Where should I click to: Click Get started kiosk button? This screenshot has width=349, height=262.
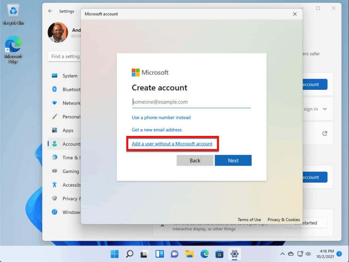coord(306,223)
